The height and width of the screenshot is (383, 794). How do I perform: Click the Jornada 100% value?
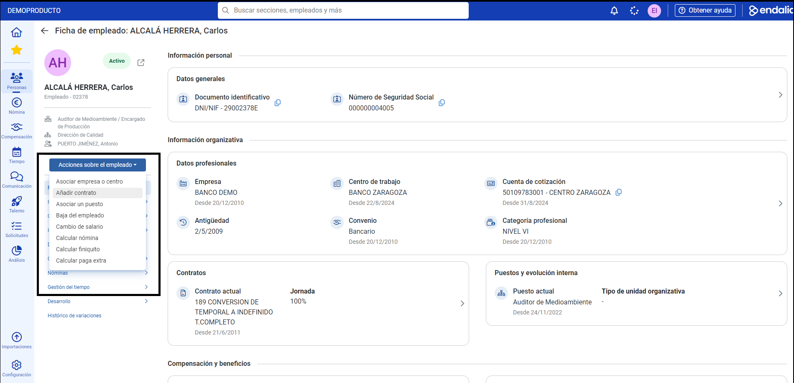coord(298,301)
